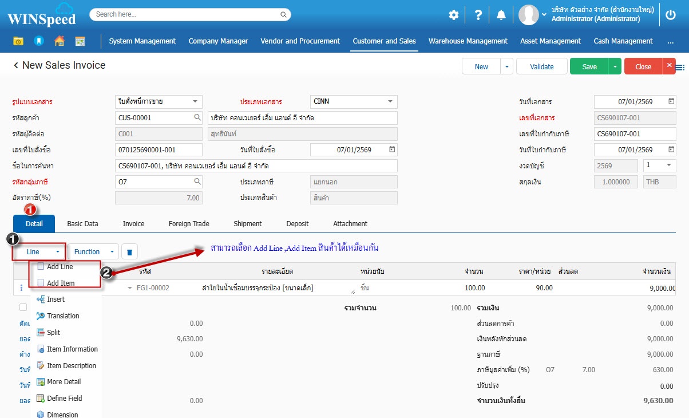
Task: Open the help question mark icon
Action: point(478,15)
